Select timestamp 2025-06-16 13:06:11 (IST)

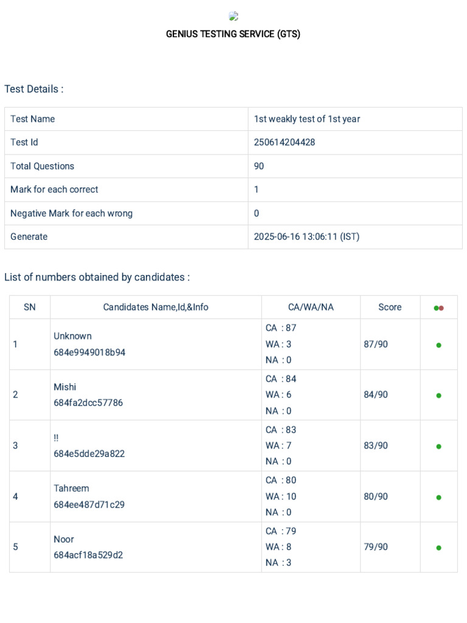tap(306, 237)
